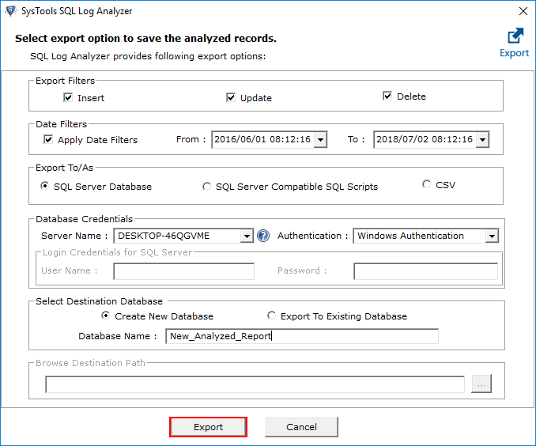
Task: Click the Database Name text field
Action: 302,336
